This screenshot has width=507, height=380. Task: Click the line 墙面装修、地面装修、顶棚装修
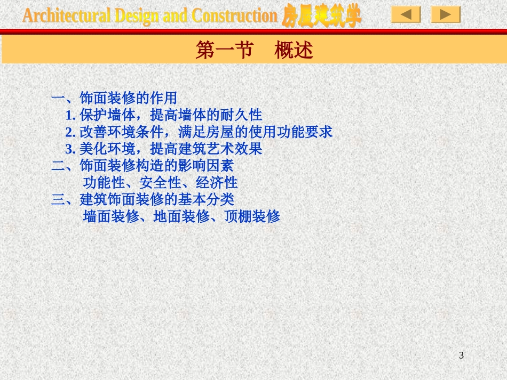pos(181,216)
